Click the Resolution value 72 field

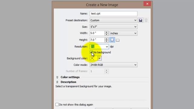point(97,47)
